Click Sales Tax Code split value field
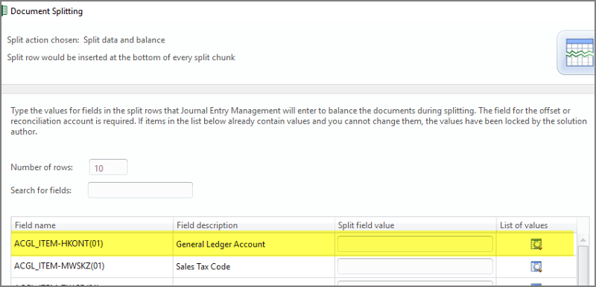 415,266
